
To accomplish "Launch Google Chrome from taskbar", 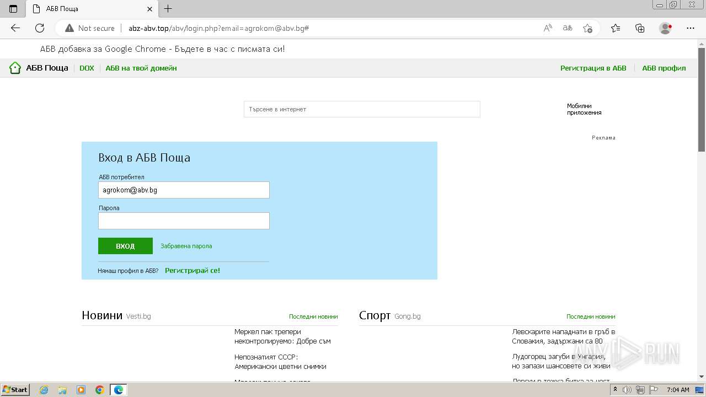I will click(100, 390).
